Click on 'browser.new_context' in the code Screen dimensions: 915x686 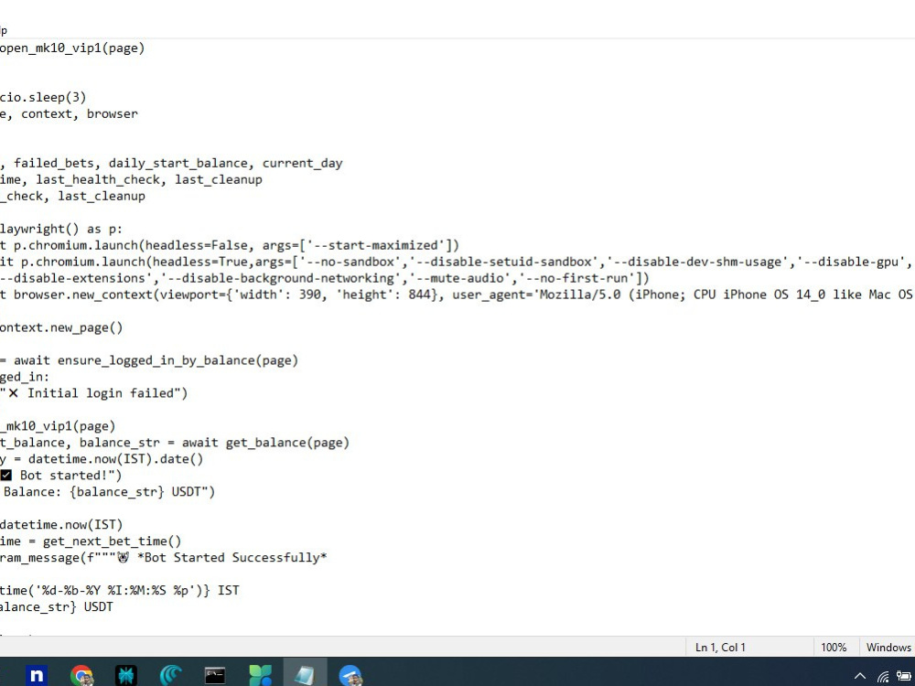click(x=83, y=295)
